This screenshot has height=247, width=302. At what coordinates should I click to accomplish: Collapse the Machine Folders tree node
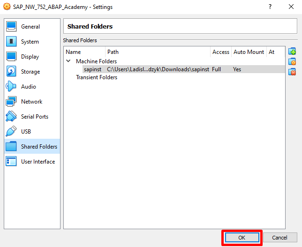click(x=68, y=61)
